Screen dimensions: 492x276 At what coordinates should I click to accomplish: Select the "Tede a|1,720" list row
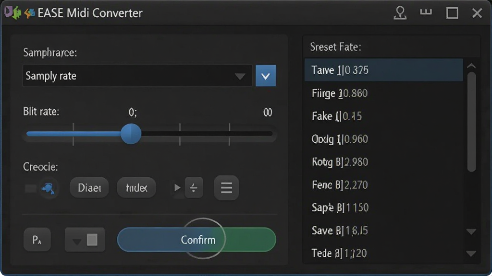pyautogui.click(x=384, y=253)
